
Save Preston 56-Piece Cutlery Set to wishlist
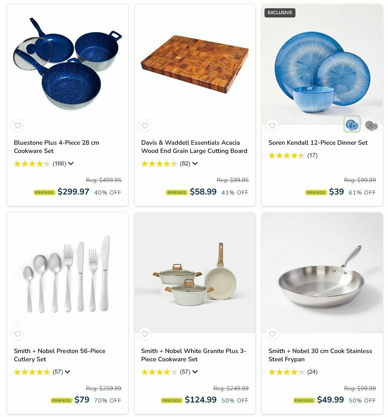point(17,334)
